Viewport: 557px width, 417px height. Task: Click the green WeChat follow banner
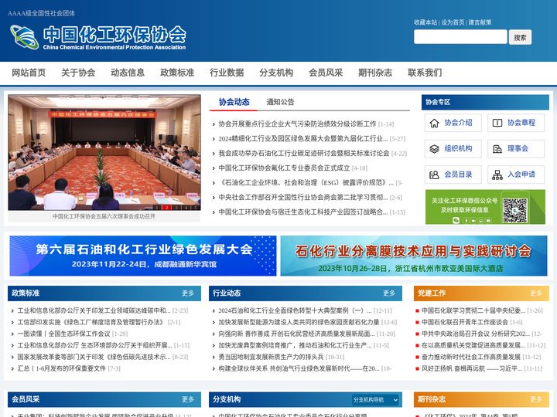coord(485,207)
